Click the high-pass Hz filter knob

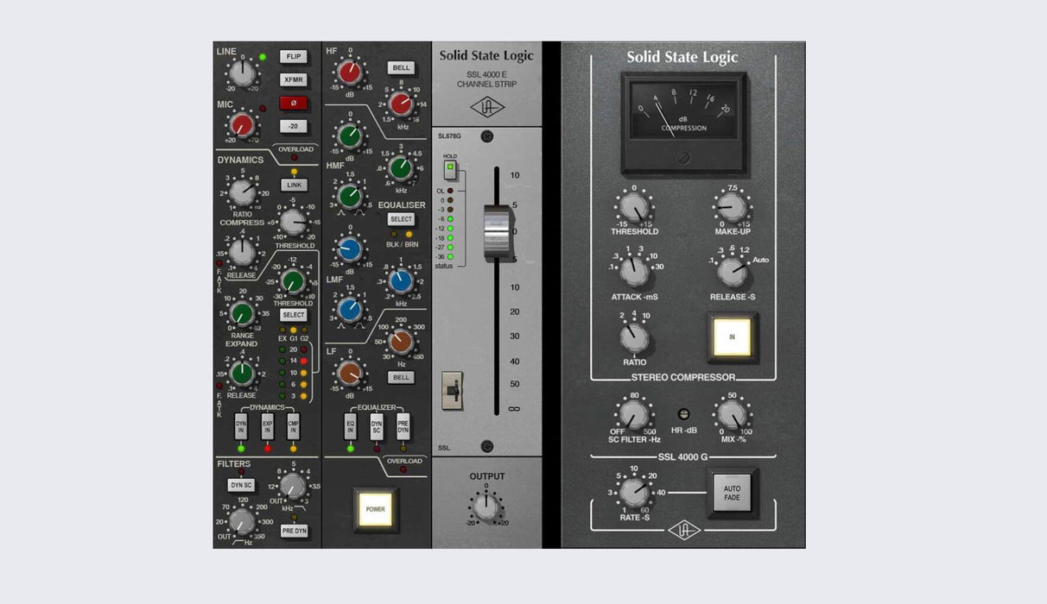242,520
